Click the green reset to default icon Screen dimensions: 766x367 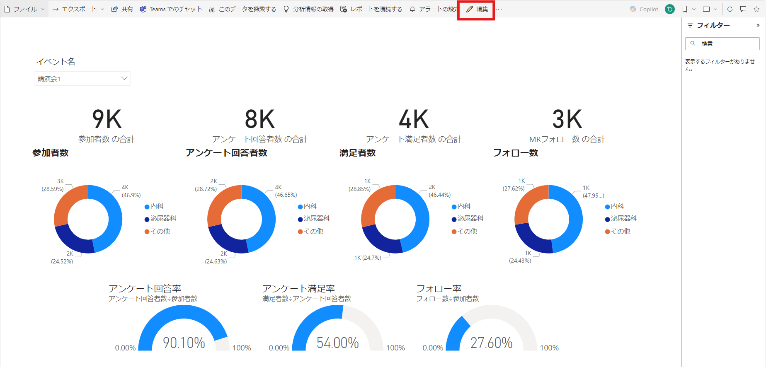(x=670, y=9)
